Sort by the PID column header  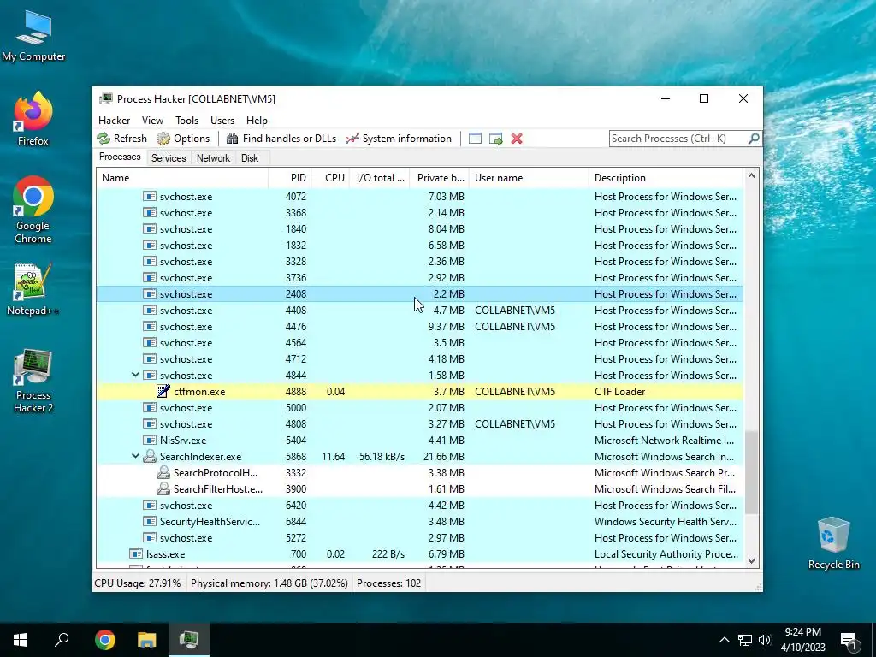click(x=290, y=178)
